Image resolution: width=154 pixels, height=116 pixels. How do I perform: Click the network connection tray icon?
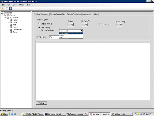[x=141, y=114]
